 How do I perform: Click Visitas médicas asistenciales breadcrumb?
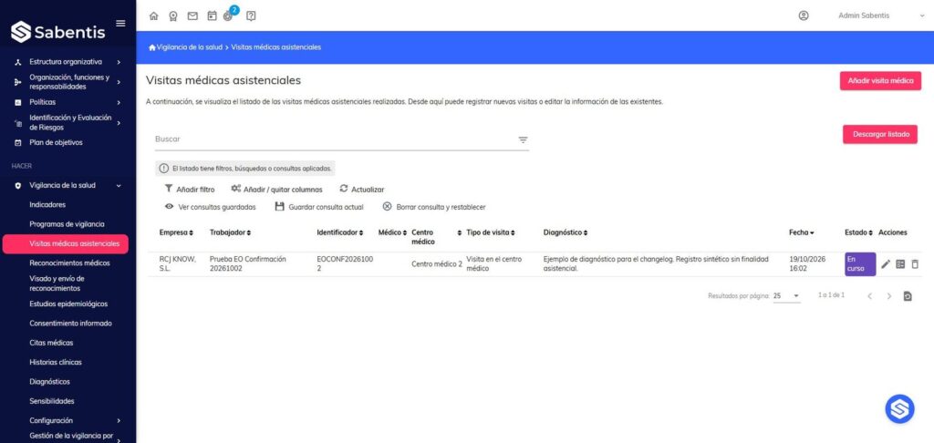click(x=275, y=47)
